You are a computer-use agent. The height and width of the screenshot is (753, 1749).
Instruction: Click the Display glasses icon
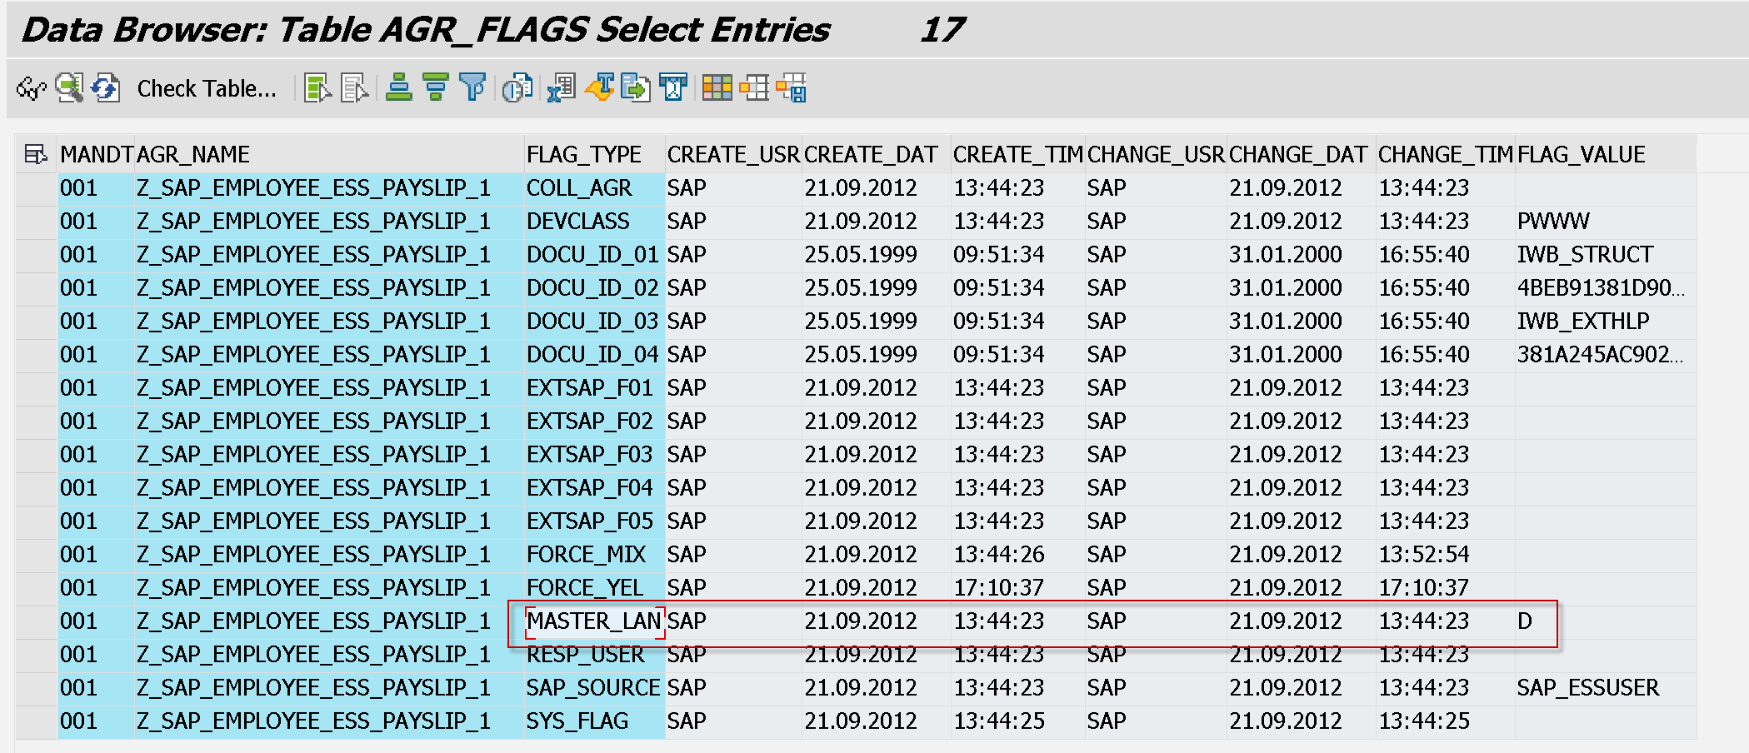click(x=32, y=88)
